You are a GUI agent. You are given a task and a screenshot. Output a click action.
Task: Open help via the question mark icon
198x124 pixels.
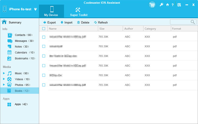[173, 5]
